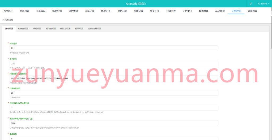Go to 会员列表 in the top navigation
Viewport: 272px width, 140px height.
[x=24, y=11]
